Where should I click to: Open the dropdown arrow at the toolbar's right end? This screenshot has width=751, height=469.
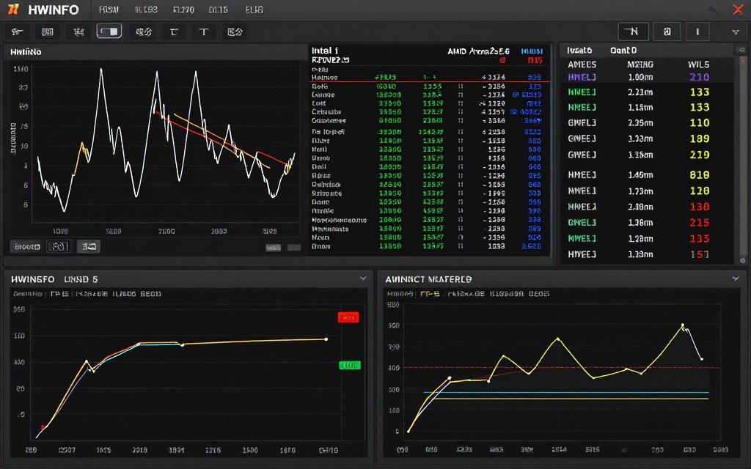[736, 32]
